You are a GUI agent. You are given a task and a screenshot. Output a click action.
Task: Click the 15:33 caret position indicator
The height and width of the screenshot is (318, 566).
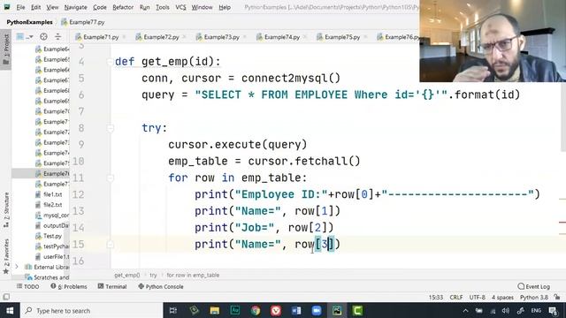click(436, 298)
